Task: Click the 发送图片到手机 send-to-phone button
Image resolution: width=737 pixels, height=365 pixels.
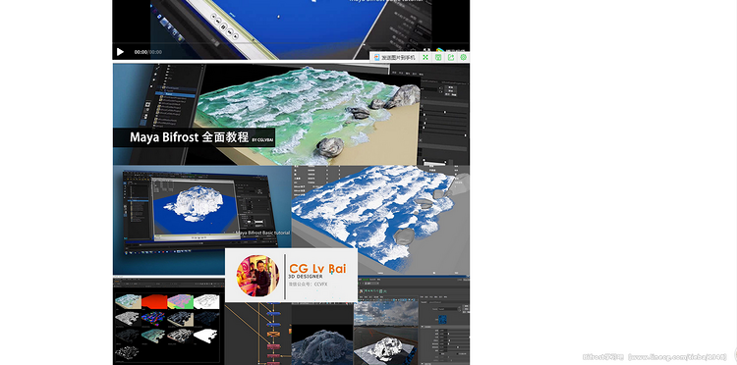Action: point(395,57)
